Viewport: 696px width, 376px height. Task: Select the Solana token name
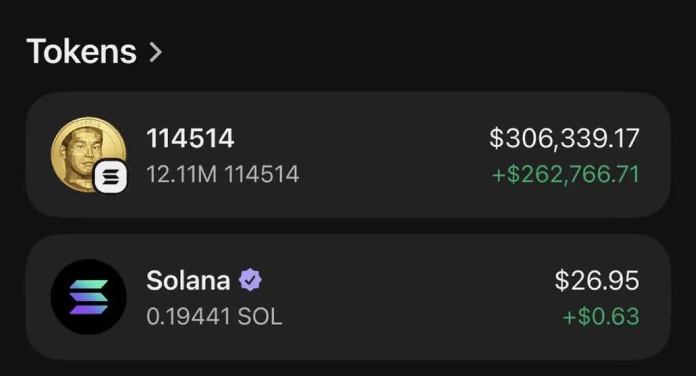[x=188, y=281]
